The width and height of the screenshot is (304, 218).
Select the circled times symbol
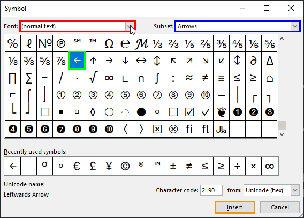(x=173, y=129)
